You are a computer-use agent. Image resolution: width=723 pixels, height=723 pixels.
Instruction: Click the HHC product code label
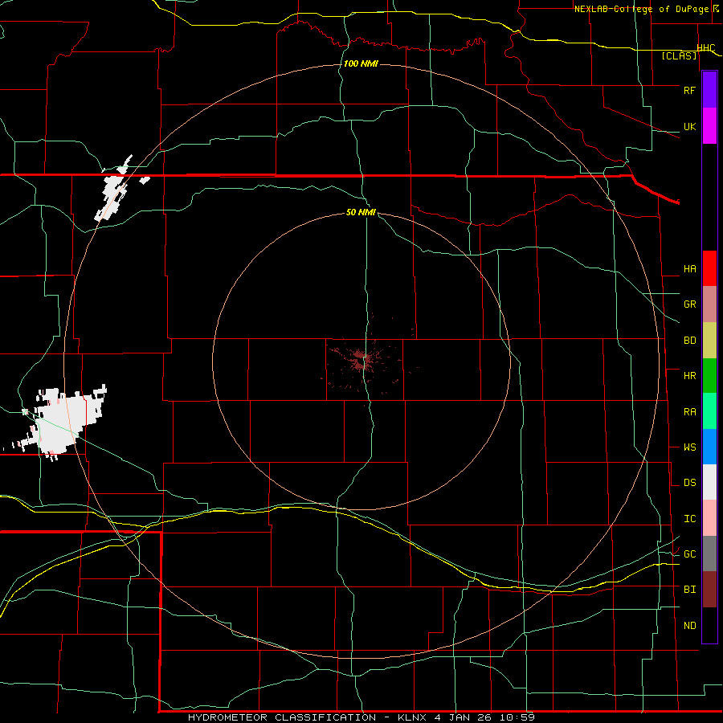(x=706, y=48)
